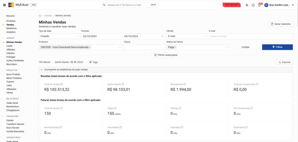Focus the invoice search box
Viewport: 298px width, 142px height.
pyautogui.click(x=130, y=5)
